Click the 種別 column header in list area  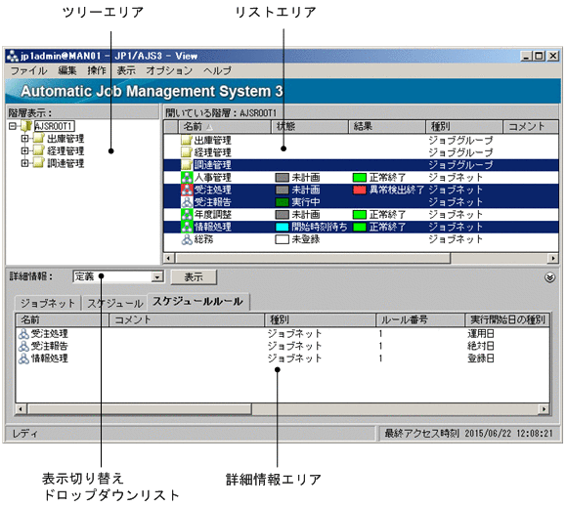point(464,126)
